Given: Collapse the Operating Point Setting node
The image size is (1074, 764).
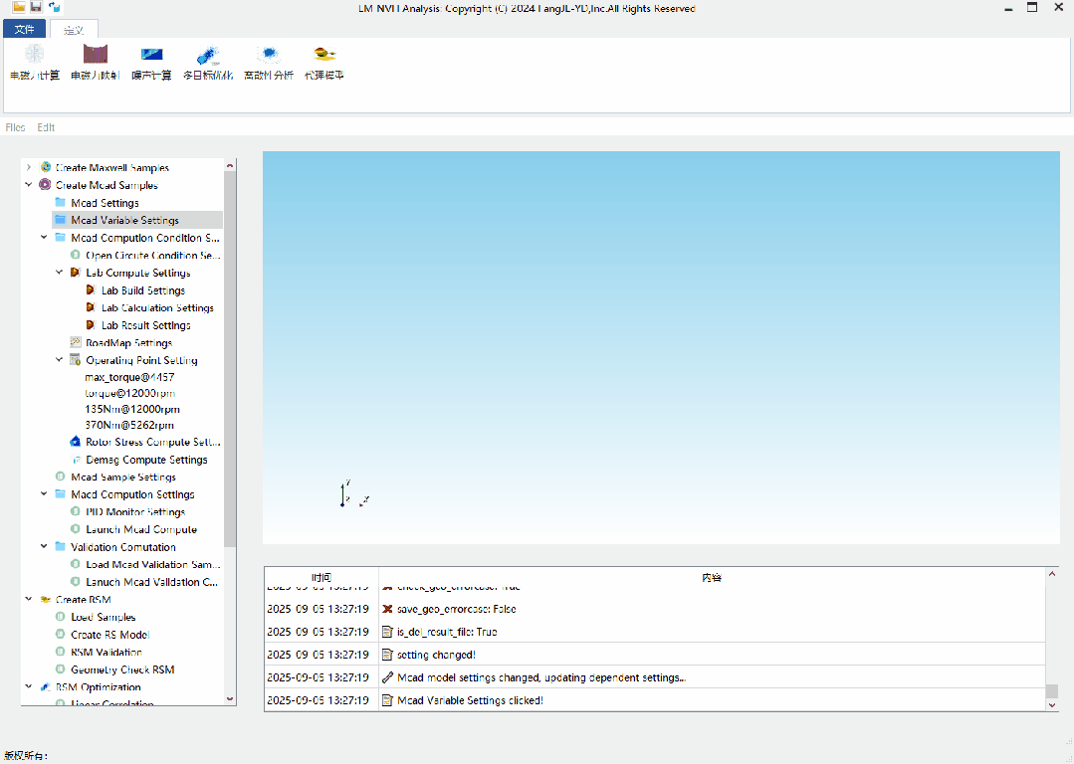Looking at the screenshot, I should [x=60, y=360].
